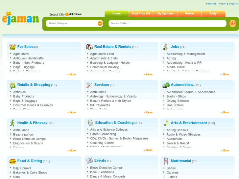Click the Jobs businessman icon
This screenshot has width=239, height=179.
[166, 47]
